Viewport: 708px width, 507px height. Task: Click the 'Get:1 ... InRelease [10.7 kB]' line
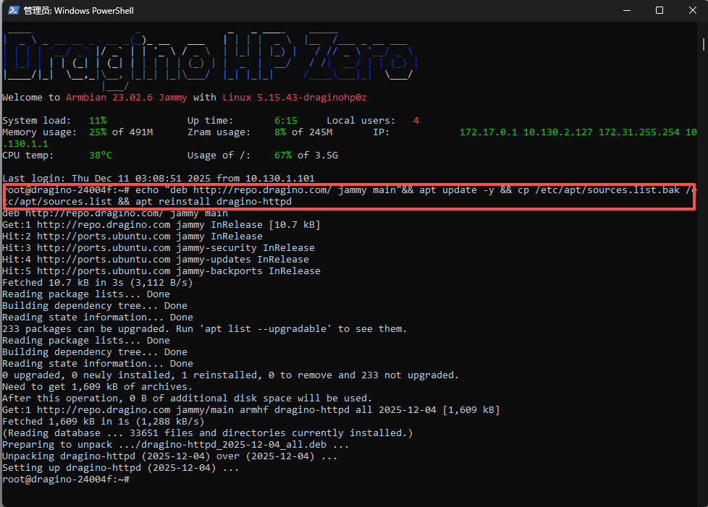pos(161,225)
